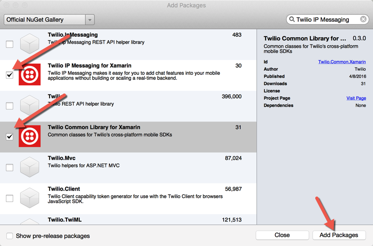Click the Twilio IP Messaging search field
The height and width of the screenshot is (246, 373).
pyautogui.click(x=328, y=20)
